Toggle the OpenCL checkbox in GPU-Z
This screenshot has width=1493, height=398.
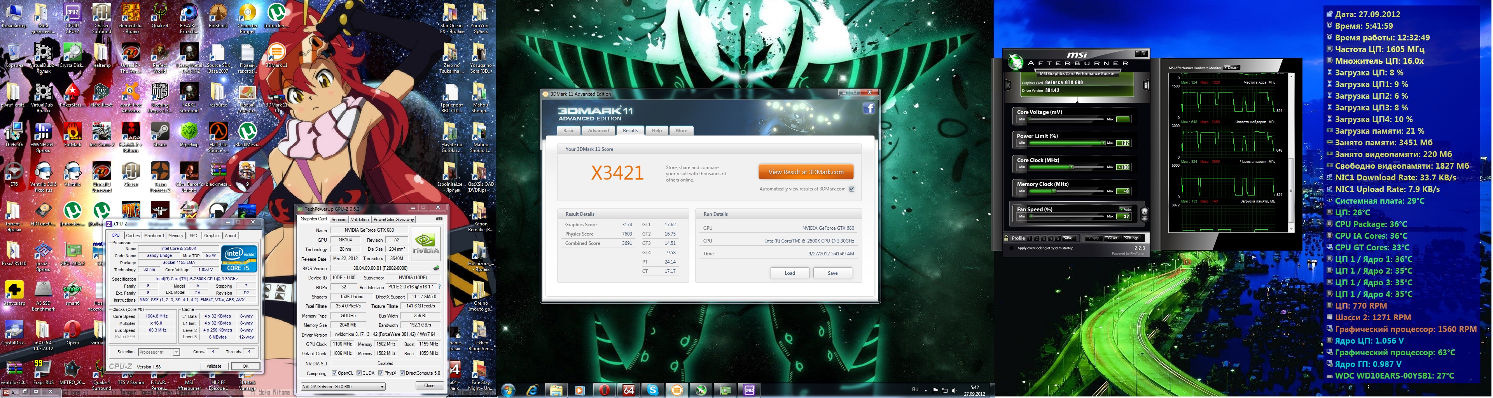click(334, 373)
